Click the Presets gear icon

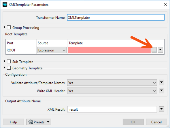pyautogui.click(x=31, y=122)
